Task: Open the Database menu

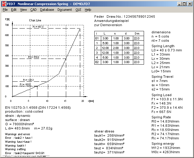Action: coord(47,10)
